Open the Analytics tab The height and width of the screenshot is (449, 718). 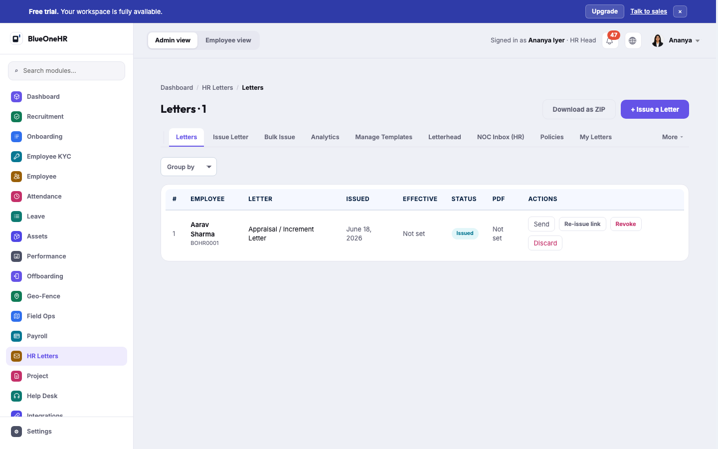coord(325,137)
